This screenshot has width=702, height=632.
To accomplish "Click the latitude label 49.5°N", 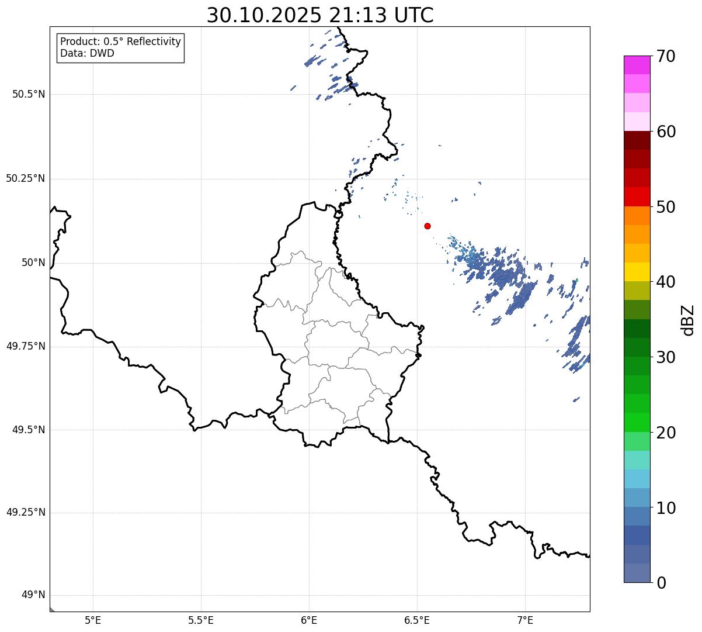I will click(28, 430).
